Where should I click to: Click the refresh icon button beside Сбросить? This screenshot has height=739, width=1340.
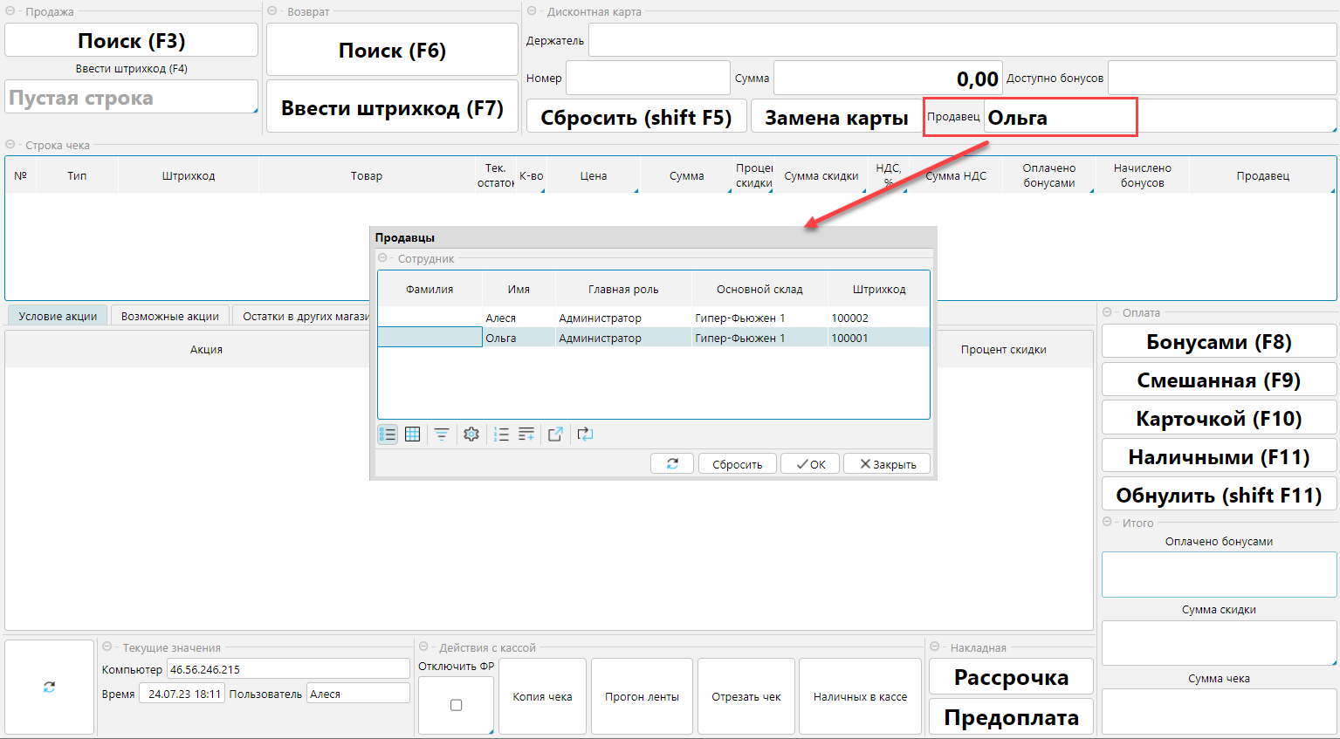click(672, 464)
